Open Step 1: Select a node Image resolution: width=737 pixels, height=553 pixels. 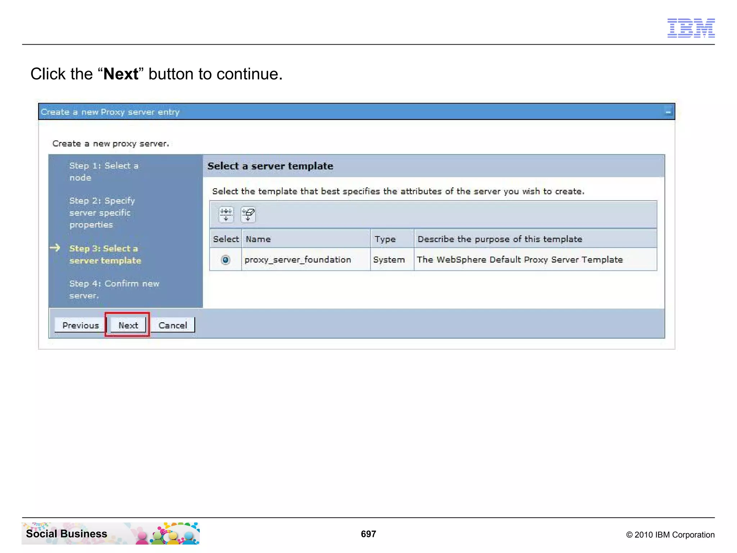coord(104,172)
